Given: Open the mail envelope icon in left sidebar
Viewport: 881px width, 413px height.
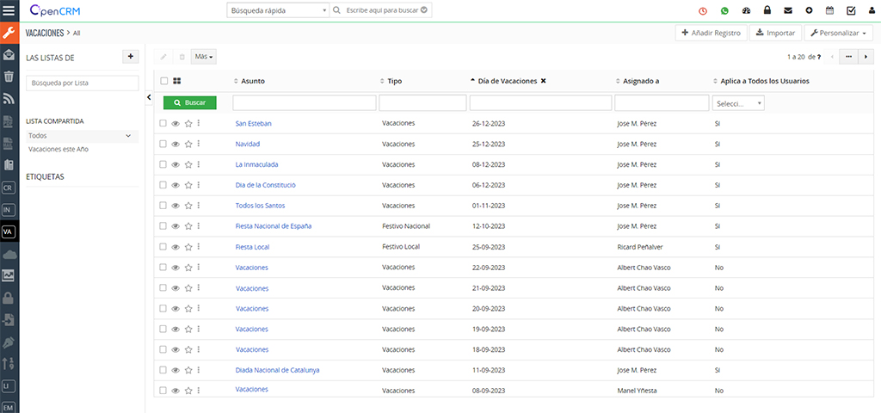Looking at the screenshot, I should tap(9, 54).
